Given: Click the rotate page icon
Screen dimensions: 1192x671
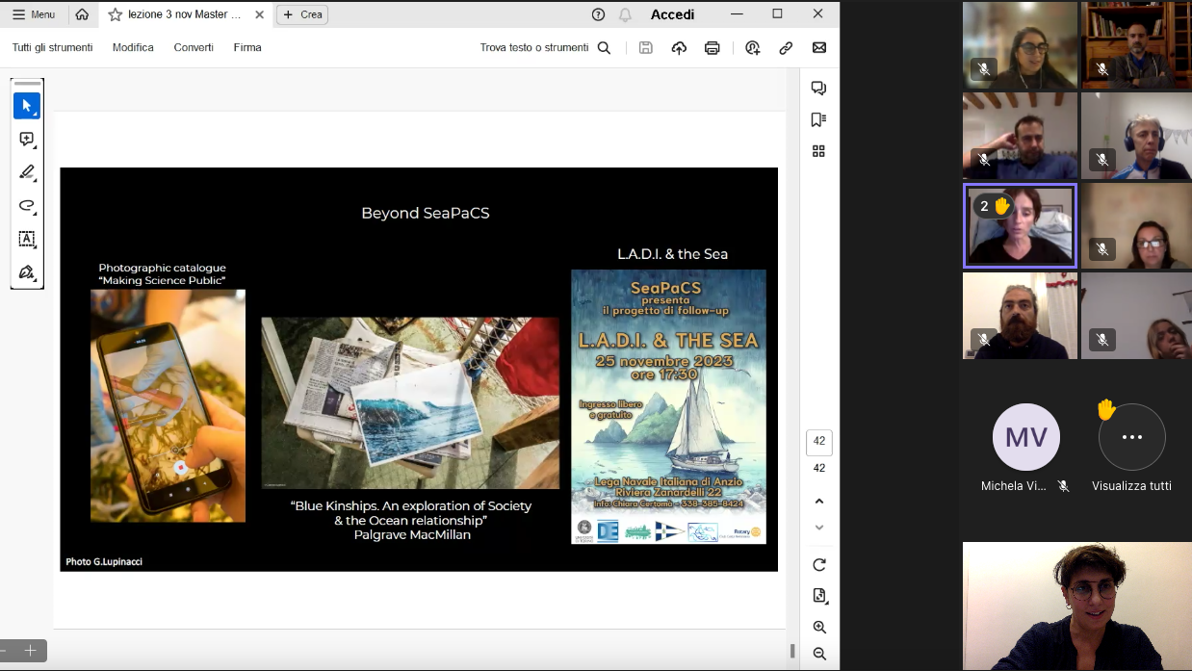Looking at the screenshot, I should point(819,565).
